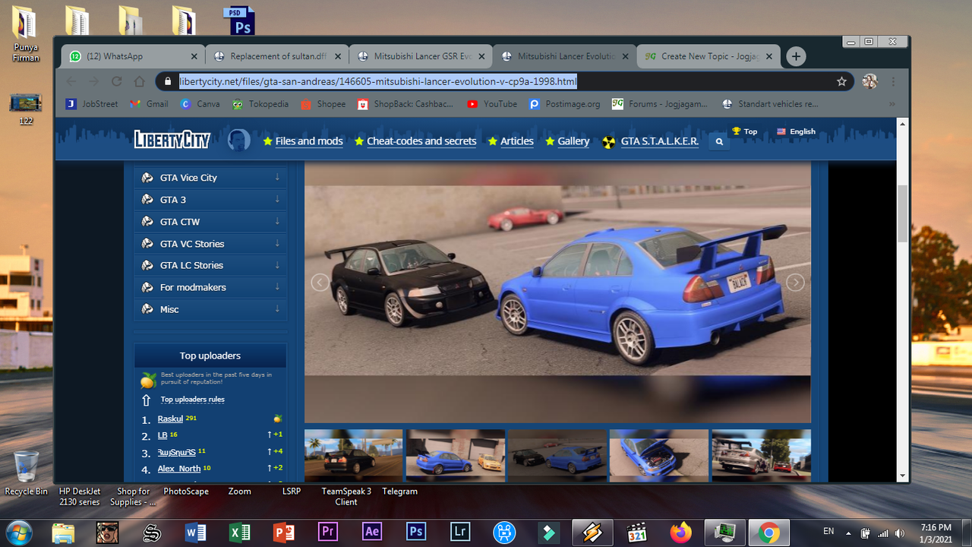Open Premiere Pro from the taskbar

[x=328, y=532]
